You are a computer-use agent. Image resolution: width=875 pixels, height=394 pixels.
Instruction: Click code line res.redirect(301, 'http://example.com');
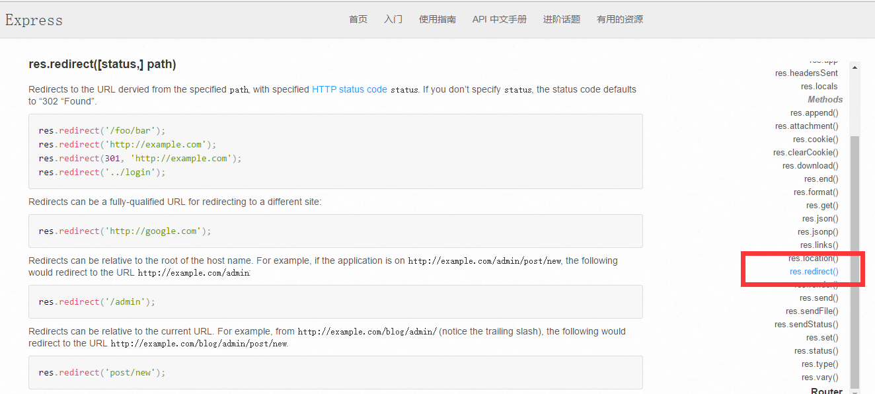click(x=140, y=159)
